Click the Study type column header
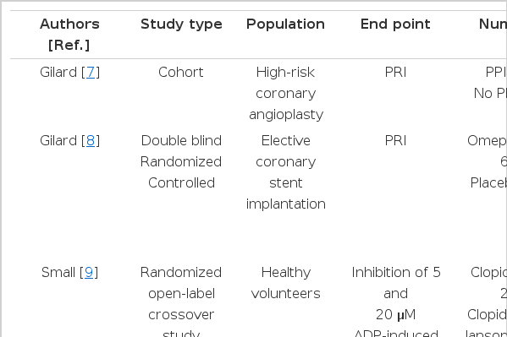 [x=181, y=24]
